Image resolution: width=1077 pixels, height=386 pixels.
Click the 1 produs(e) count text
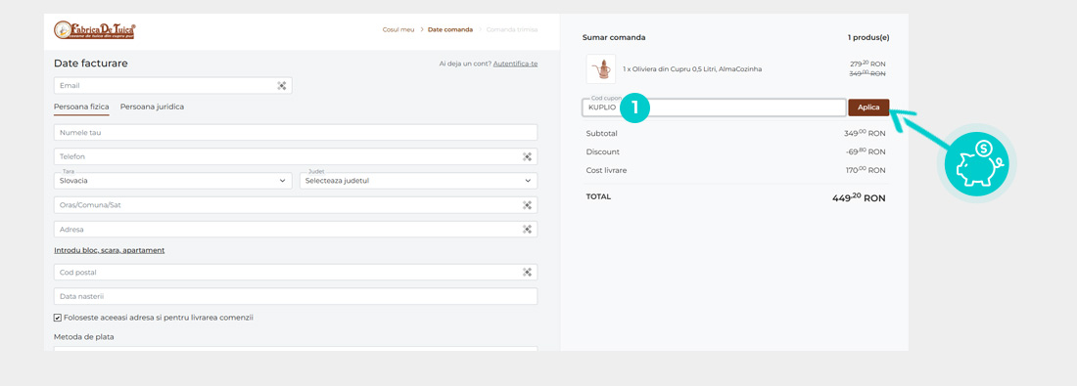click(x=868, y=38)
